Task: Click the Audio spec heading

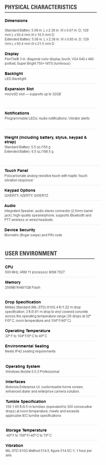Action: [10, 206]
